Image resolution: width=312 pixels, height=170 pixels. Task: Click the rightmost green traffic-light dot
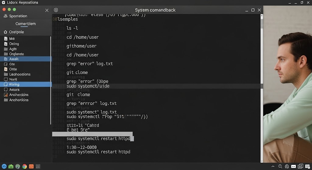pos(14,9)
